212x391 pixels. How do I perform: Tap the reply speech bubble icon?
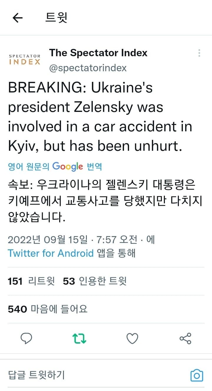(26, 339)
